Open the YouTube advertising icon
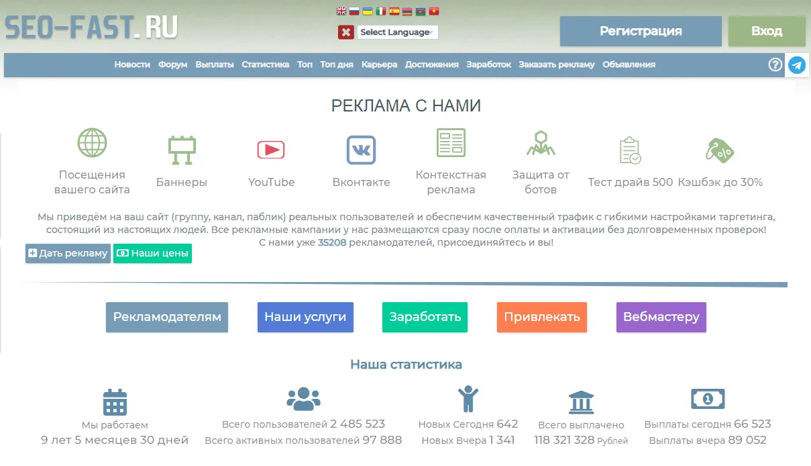Viewport: 811px width, 466px height. tap(271, 149)
